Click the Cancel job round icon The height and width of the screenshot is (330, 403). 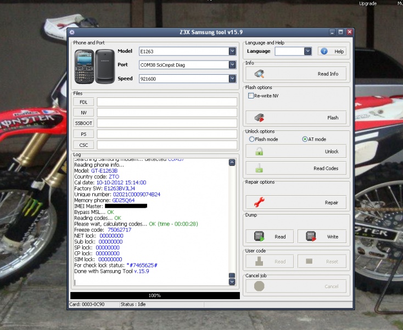tap(259, 286)
